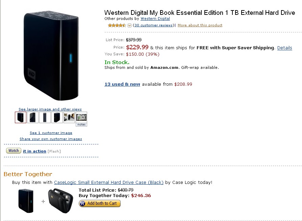Click the star rating icons

117,25
